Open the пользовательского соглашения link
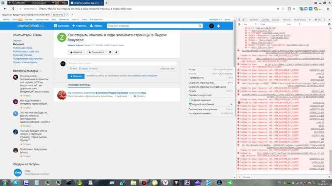 [142, 76]
